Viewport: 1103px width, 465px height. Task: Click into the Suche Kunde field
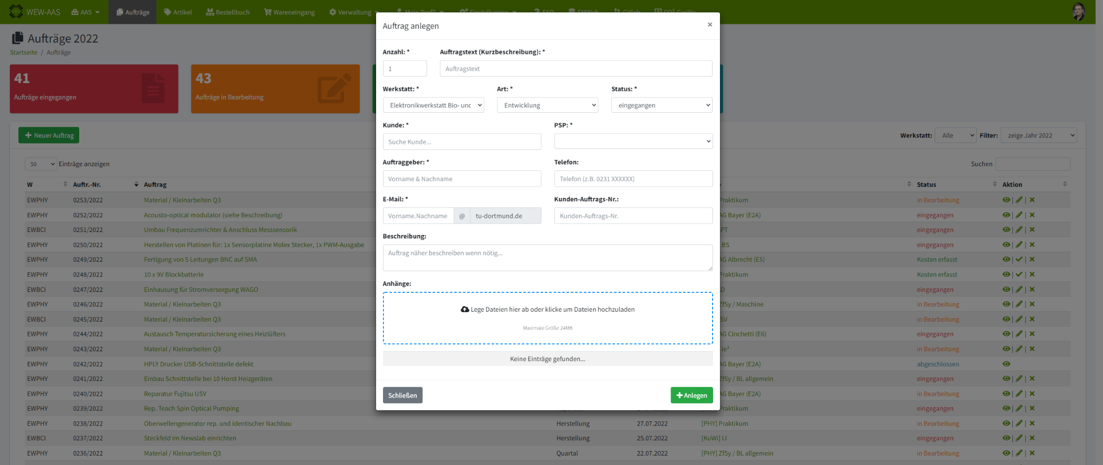coord(462,141)
